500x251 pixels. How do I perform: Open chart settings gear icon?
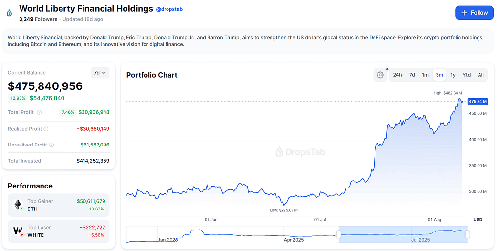pyautogui.click(x=380, y=75)
